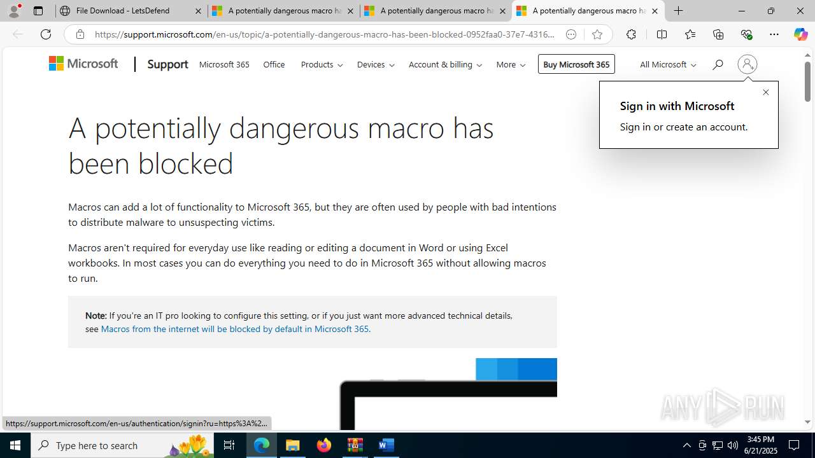Open the Windows Start menu
This screenshot has width=815, height=458.
pyautogui.click(x=15, y=445)
